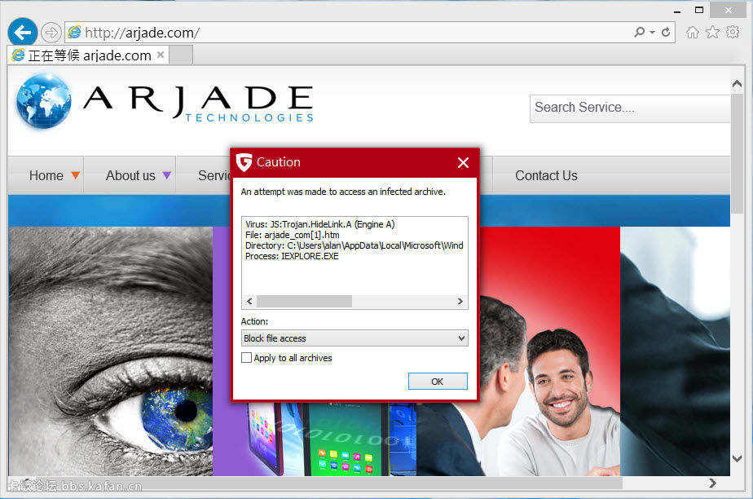The height and width of the screenshot is (499, 753).
Task: Open the About us menu item
Action: click(130, 176)
